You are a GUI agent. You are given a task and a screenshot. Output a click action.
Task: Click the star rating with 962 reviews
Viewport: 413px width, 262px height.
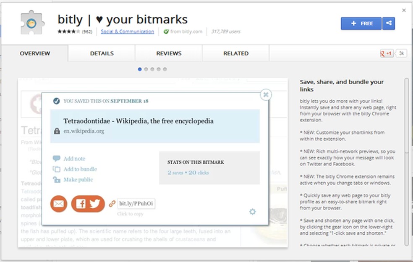tap(75, 31)
